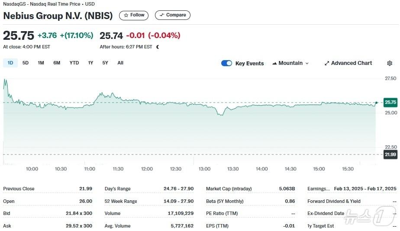The image size is (400, 231).
Task: Show the All time range
Action: (120, 63)
